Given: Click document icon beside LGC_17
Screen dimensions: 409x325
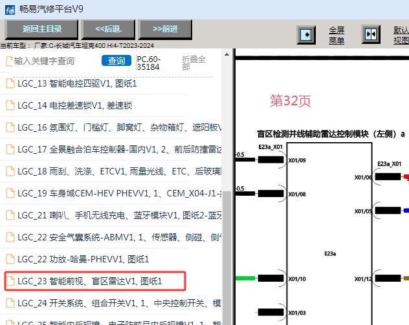Looking at the screenshot, I should coord(10,149).
